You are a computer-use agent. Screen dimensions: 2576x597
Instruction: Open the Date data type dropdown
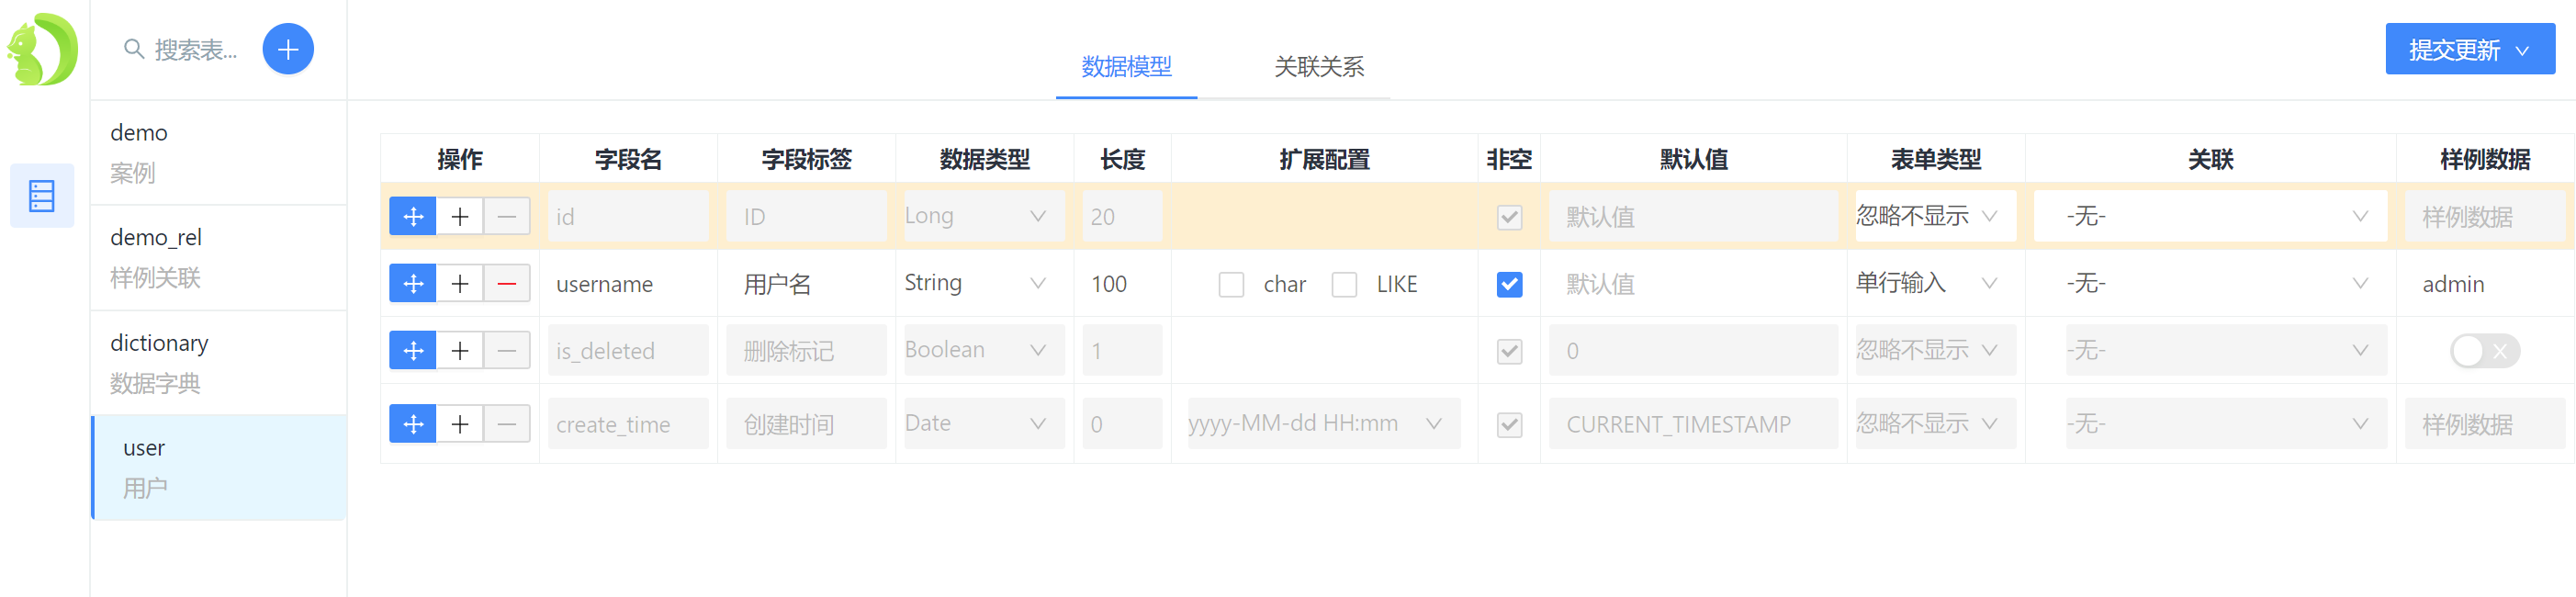coord(983,424)
